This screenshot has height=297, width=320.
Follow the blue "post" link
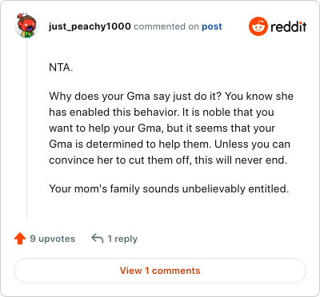[x=212, y=26]
